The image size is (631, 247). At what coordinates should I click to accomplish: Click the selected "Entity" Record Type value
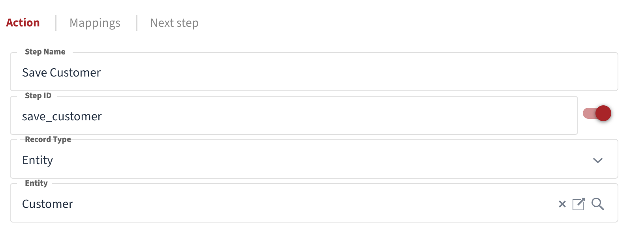pyautogui.click(x=38, y=160)
